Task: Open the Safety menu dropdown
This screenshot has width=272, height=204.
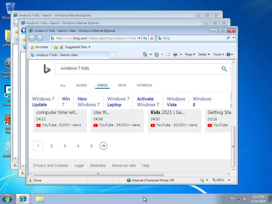Action: click(204, 54)
